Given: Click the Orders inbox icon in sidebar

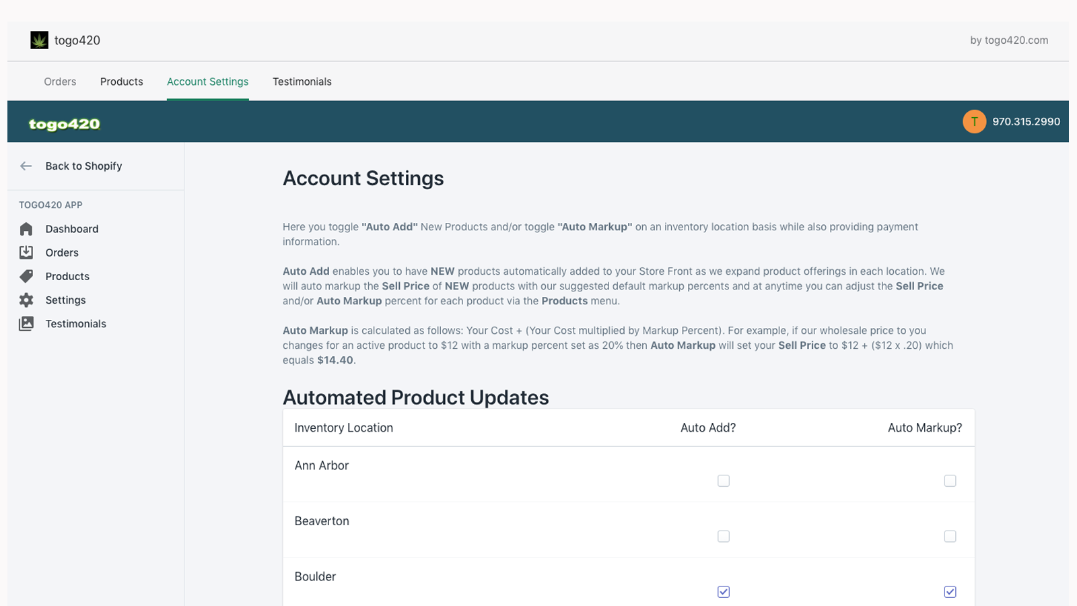Looking at the screenshot, I should tap(26, 252).
